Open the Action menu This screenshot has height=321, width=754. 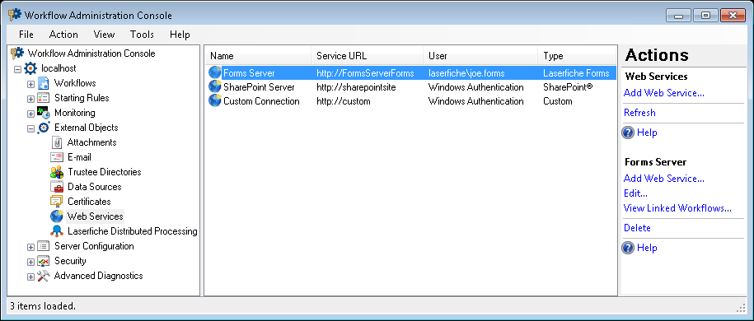point(63,35)
